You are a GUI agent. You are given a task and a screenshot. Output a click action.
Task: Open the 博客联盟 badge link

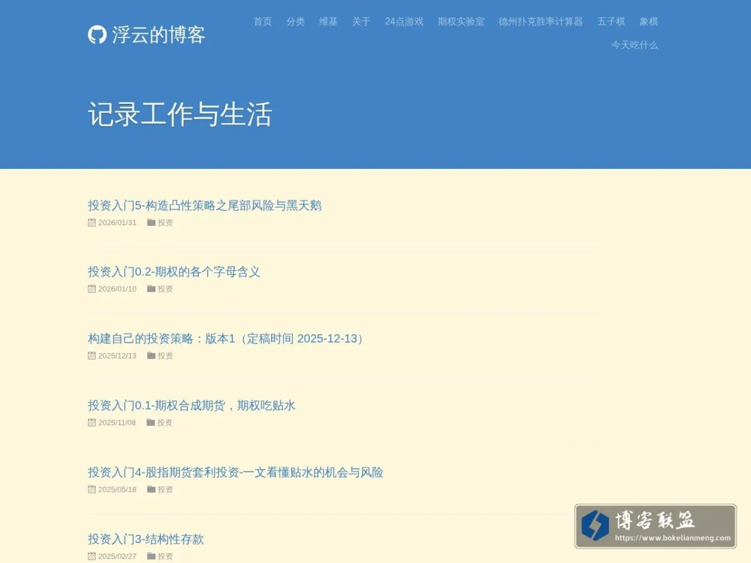[655, 526]
